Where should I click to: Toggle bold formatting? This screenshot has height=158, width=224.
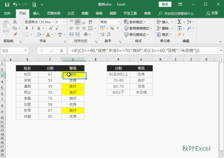coord(27,28)
